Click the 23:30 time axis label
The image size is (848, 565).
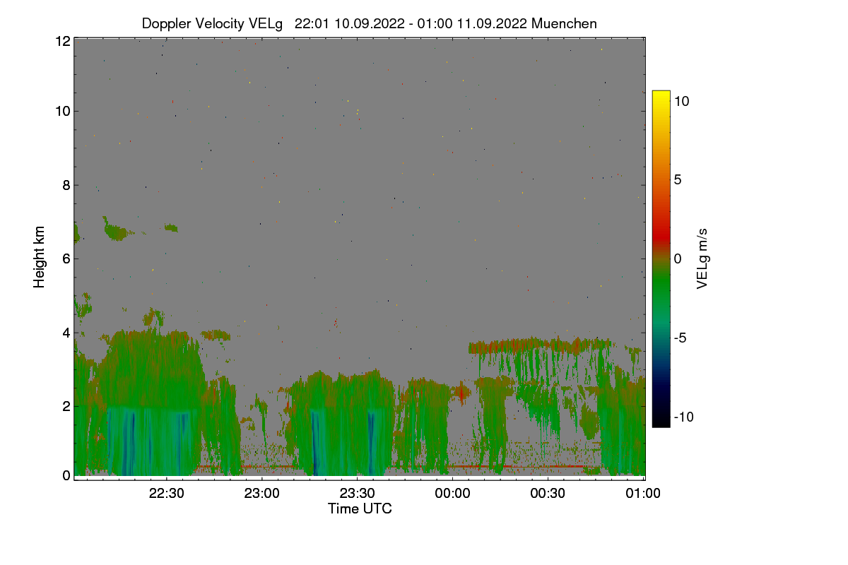[x=358, y=494]
